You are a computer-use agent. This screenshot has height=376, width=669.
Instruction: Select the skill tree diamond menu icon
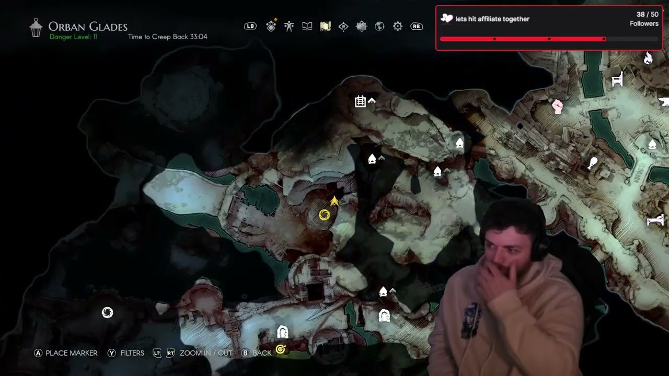coord(271,26)
